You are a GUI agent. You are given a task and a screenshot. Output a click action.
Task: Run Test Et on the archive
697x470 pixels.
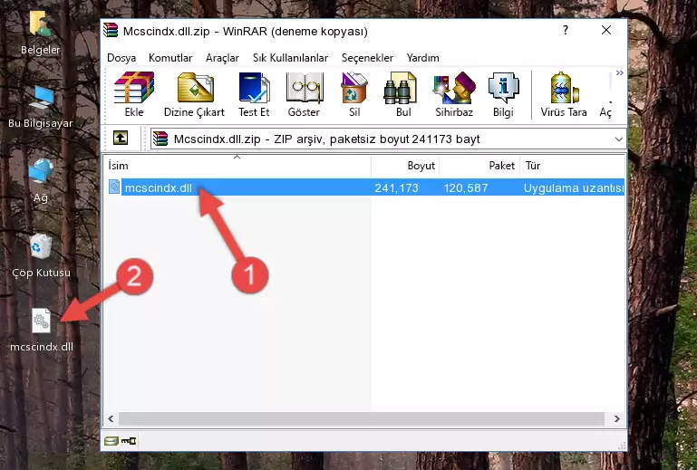(x=254, y=94)
